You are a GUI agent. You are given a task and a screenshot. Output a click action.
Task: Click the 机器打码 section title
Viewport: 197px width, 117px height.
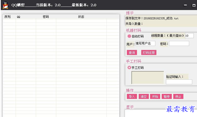133,30
